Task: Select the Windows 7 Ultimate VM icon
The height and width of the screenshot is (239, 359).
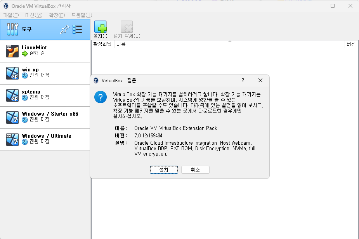Action: click(12, 140)
